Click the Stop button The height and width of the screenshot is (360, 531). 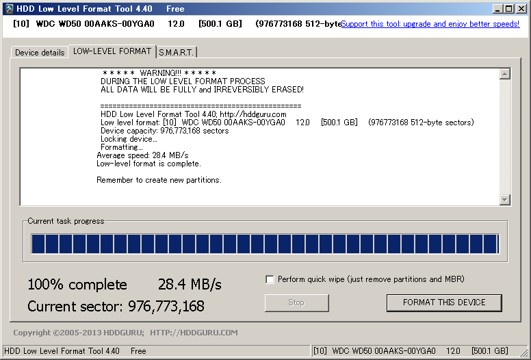click(x=297, y=303)
